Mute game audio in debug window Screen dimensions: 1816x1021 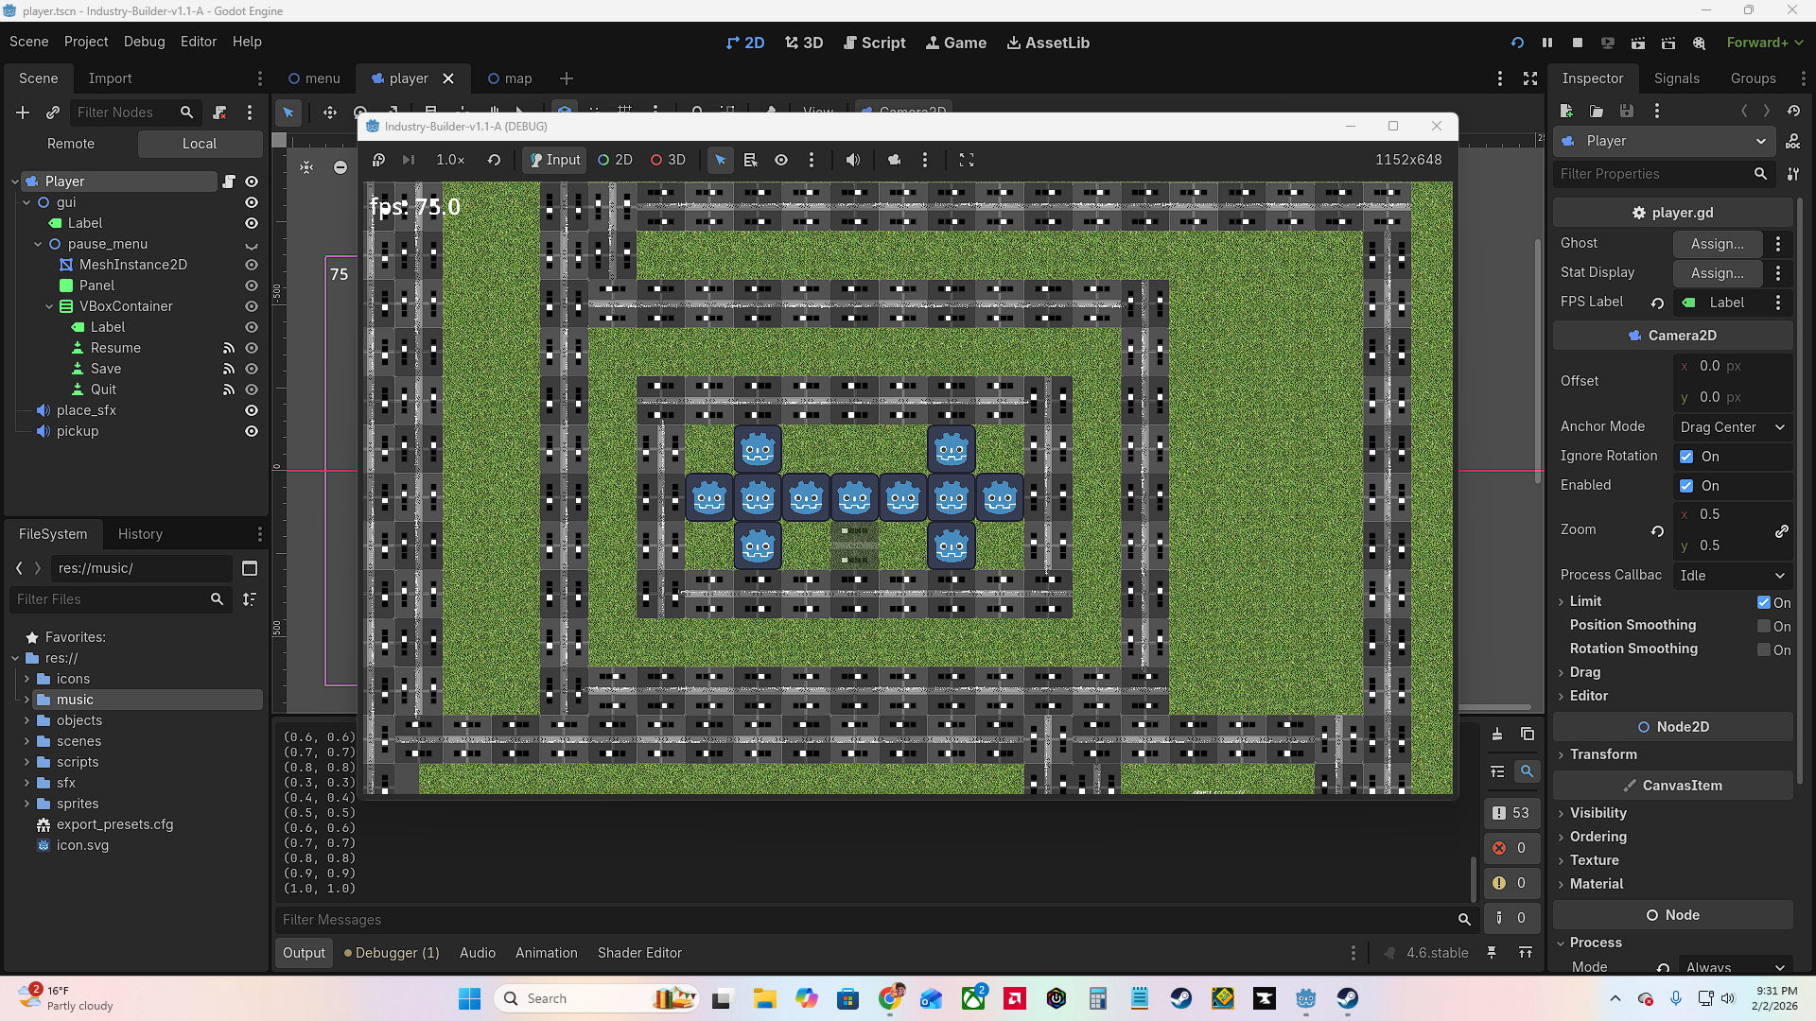pyautogui.click(x=853, y=160)
